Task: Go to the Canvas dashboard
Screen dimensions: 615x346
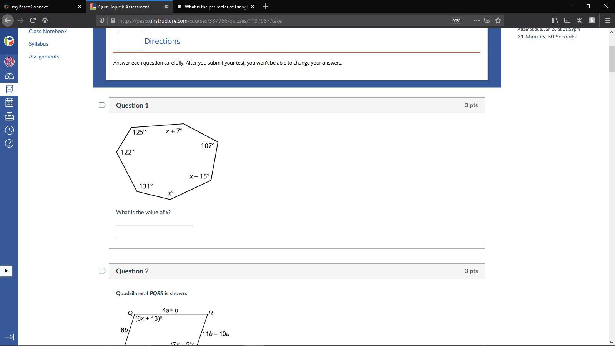Action: 9,76
